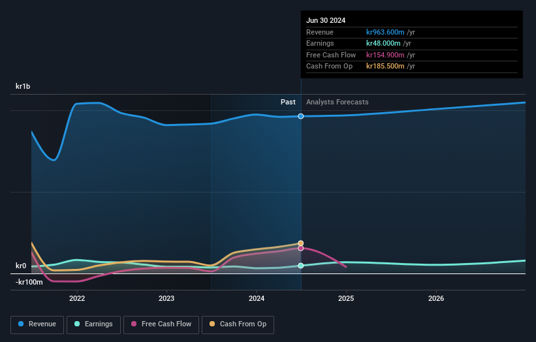Toggle the Earnings series legend button
The height and width of the screenshot is (342, 536).
point(93,324)
